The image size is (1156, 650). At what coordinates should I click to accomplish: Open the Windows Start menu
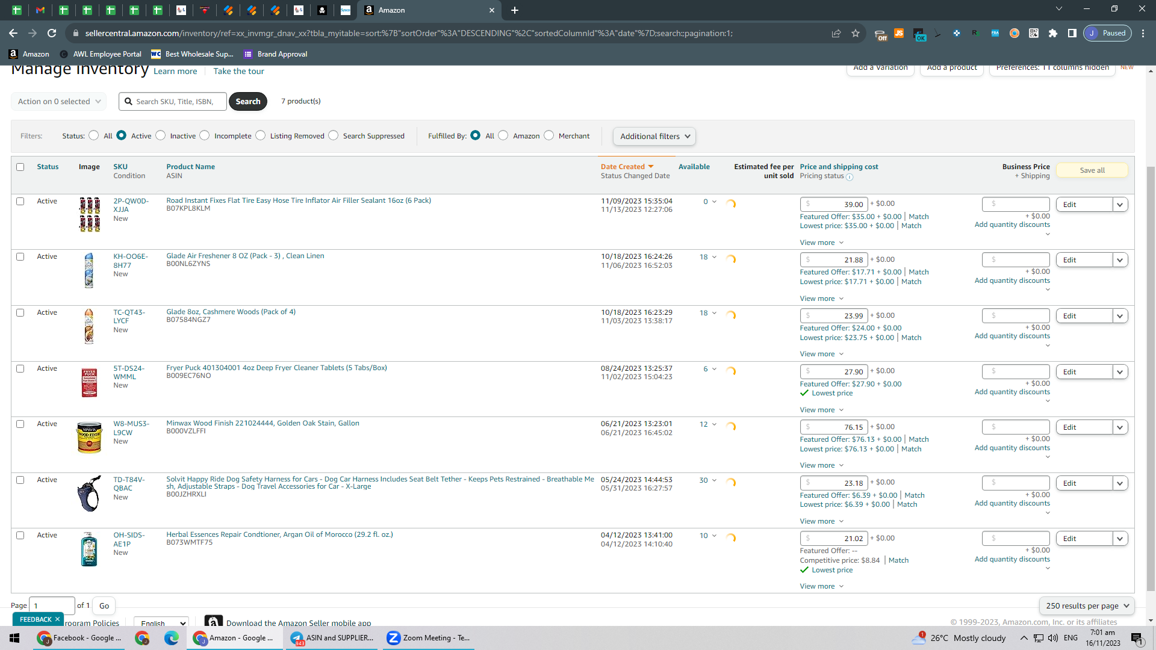[x=14, y=638]
